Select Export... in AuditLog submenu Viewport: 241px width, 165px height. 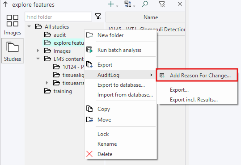(x=197, y=90)
